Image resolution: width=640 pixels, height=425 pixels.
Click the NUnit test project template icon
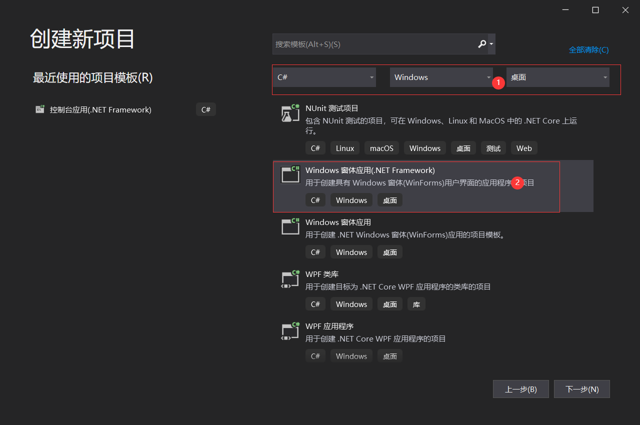tap(290, 113)
